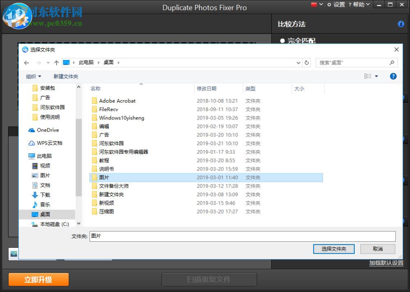Screen dimensions: 410x292
Task: Open the settings gear icon
Action: (x=329, y=4)
